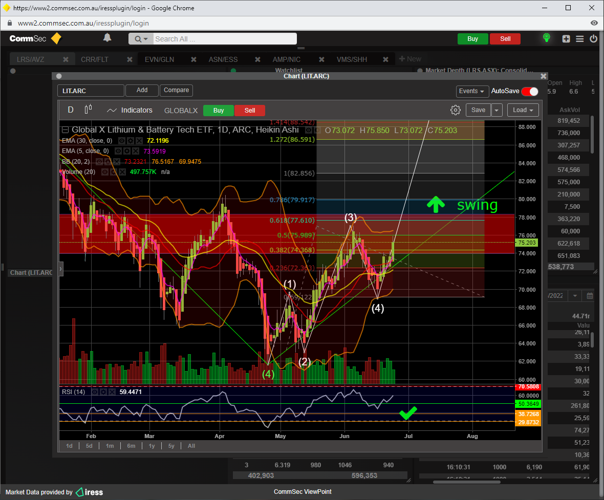Screen dimensions: 604x500
Task: Toggle EMA 30 visibility eye
Action: point(122,141)
